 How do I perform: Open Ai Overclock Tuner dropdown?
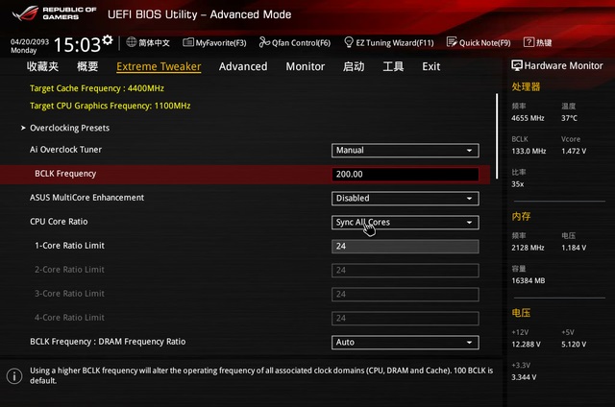click(x=406, y=151)
